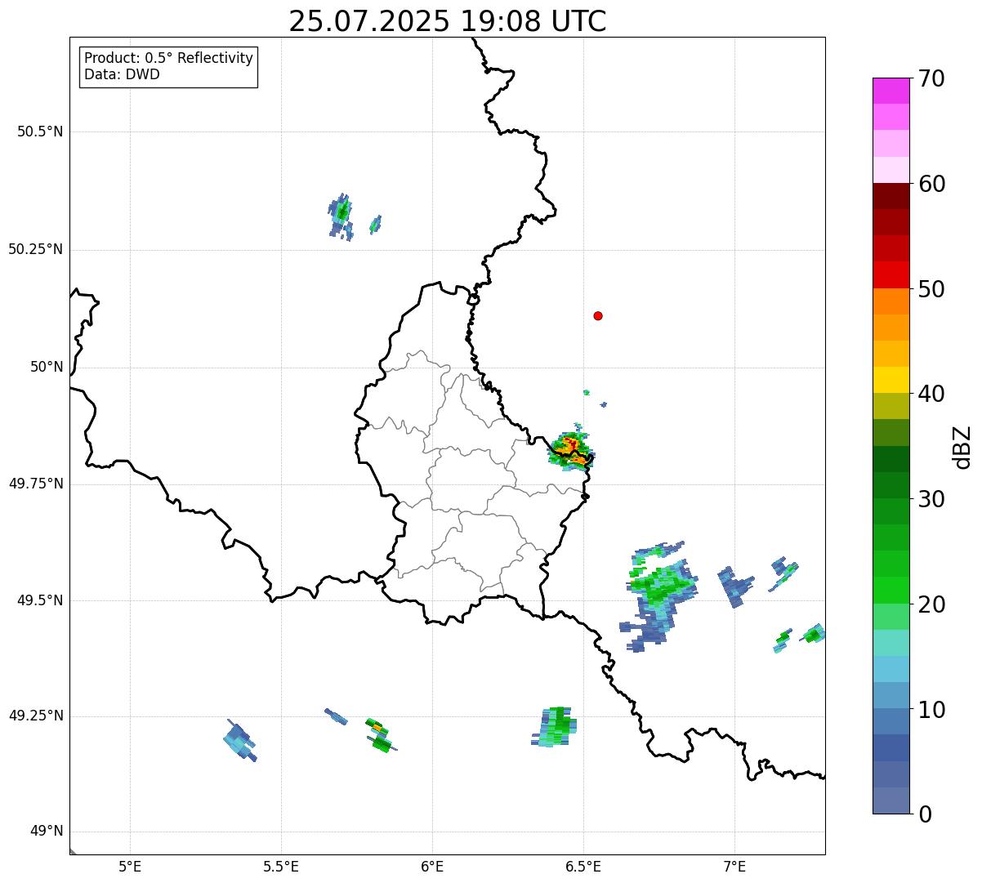The height and width of the screenshot is (883, 982).
Task: Click the title '25.07.2025 19:08 UTC'
Action: tap(448, 21)
